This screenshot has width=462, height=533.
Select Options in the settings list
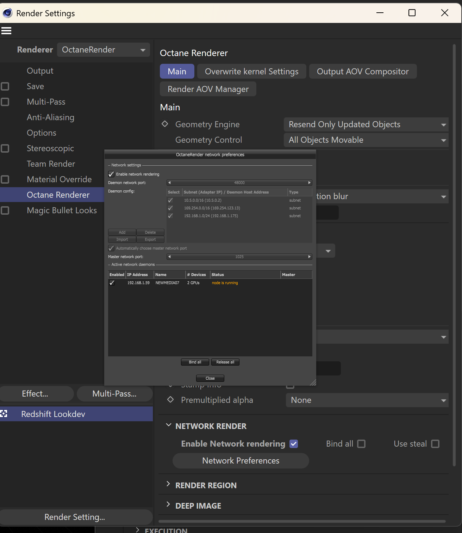42,133
